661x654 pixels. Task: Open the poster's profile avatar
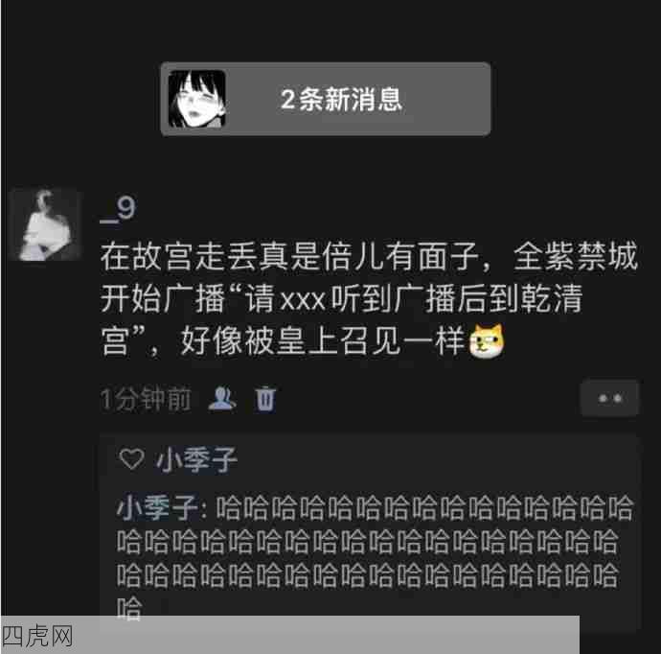point(45,224)
